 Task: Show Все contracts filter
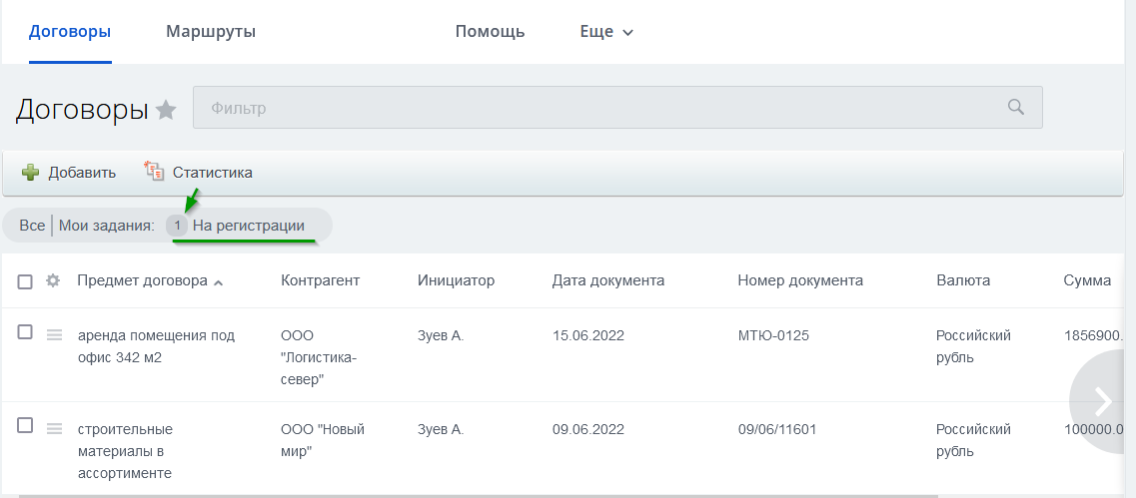point(32,226)
